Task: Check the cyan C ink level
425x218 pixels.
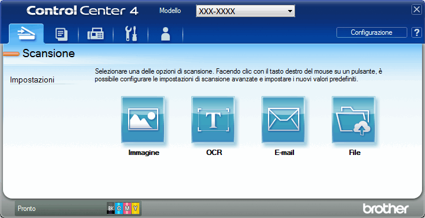Action: (x=119, y=209)
